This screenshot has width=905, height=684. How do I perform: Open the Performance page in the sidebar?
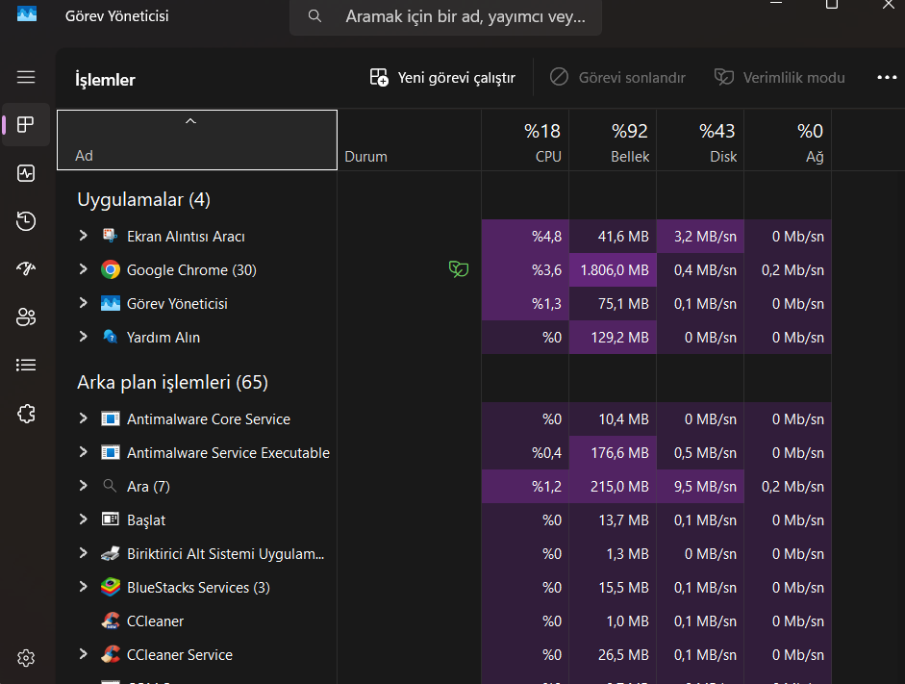click(x=26, y=173)
